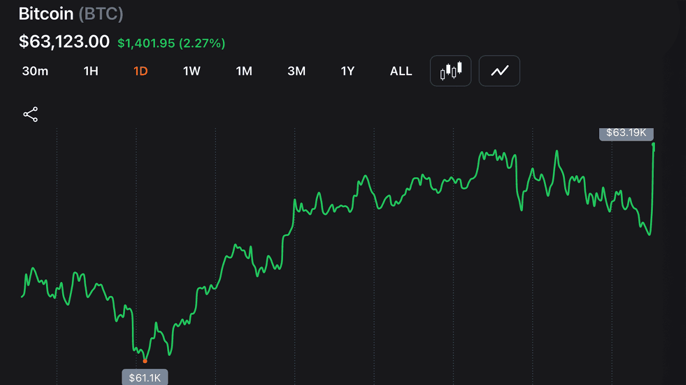
Task: Select the 30m time range
Action: coord(35,71)
